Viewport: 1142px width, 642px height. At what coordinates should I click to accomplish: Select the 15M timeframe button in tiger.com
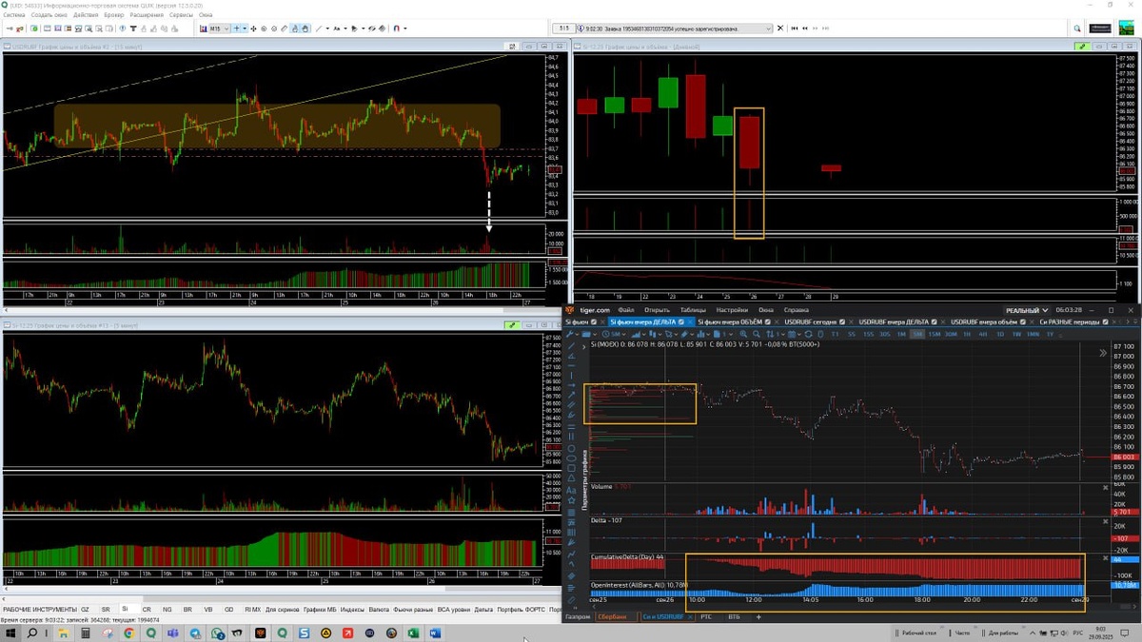pyautogui.click(x=935, y=334)
